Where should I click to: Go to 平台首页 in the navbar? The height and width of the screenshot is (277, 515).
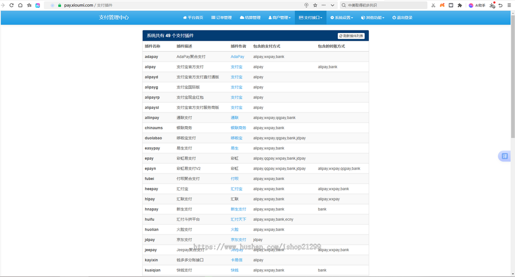point(193,18)
